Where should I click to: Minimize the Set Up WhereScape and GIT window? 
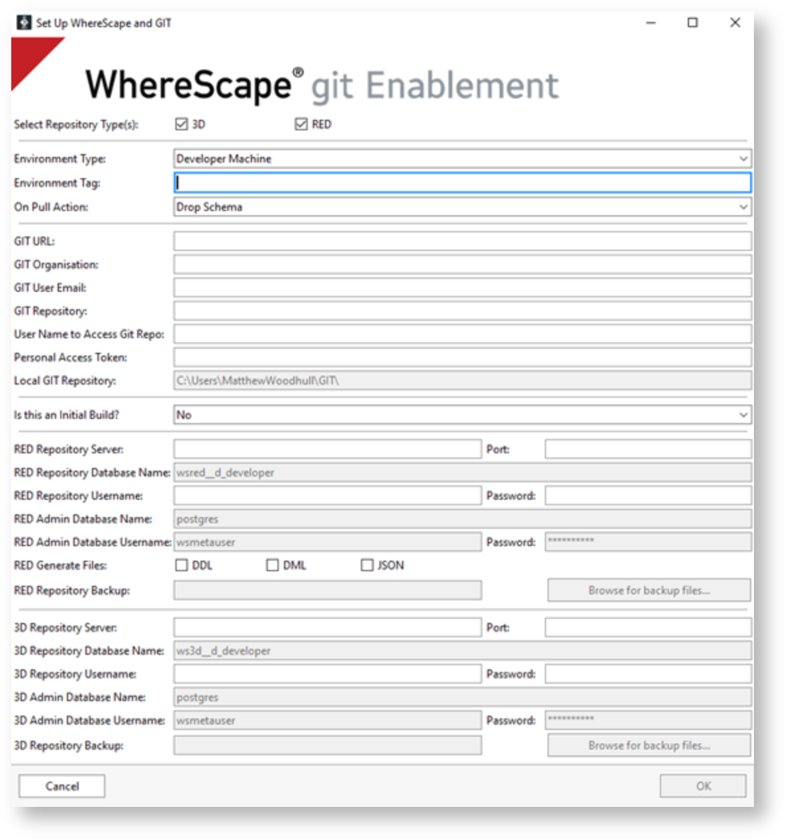651,23
